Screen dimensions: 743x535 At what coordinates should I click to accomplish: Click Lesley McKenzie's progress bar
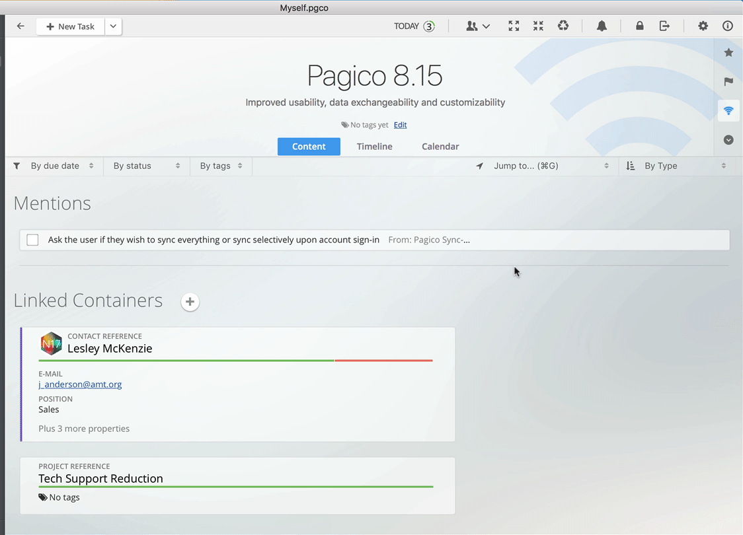coord(235,361)
